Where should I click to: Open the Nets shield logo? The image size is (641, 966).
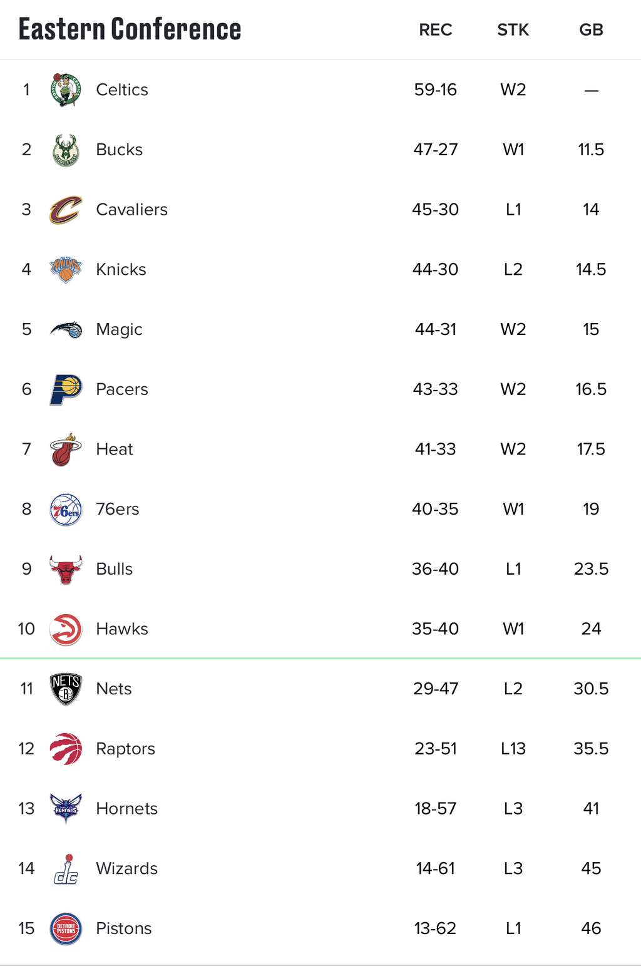coord(66,689)
